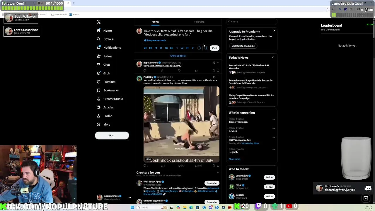Bookmark PartiKing's Josh Block post
This screenshot has width=375, height=211.
pos(213,166)
